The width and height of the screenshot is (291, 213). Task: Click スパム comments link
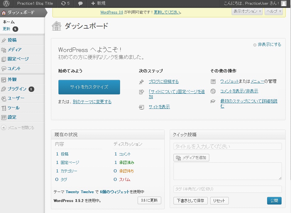tap(125, 180)
